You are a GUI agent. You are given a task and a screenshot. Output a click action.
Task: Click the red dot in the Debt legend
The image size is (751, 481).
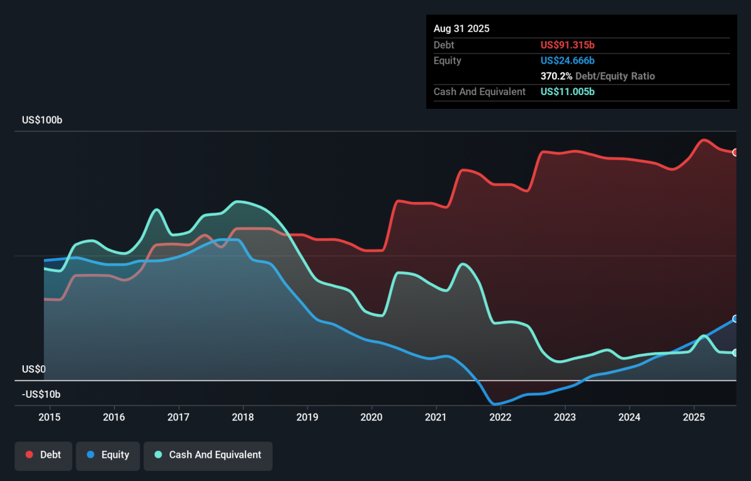(29, 455)
